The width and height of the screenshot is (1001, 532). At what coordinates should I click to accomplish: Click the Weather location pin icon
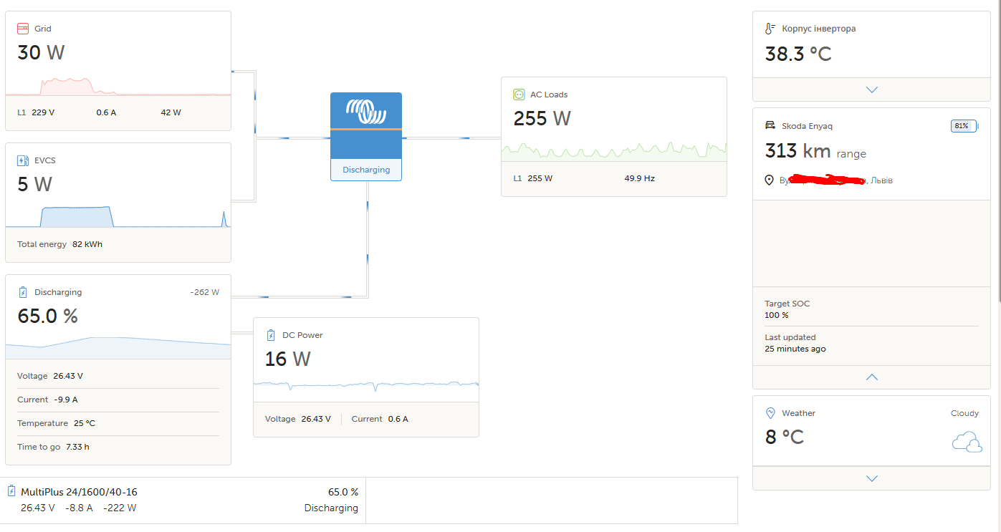pyautogui.click(x=770, y=413)
